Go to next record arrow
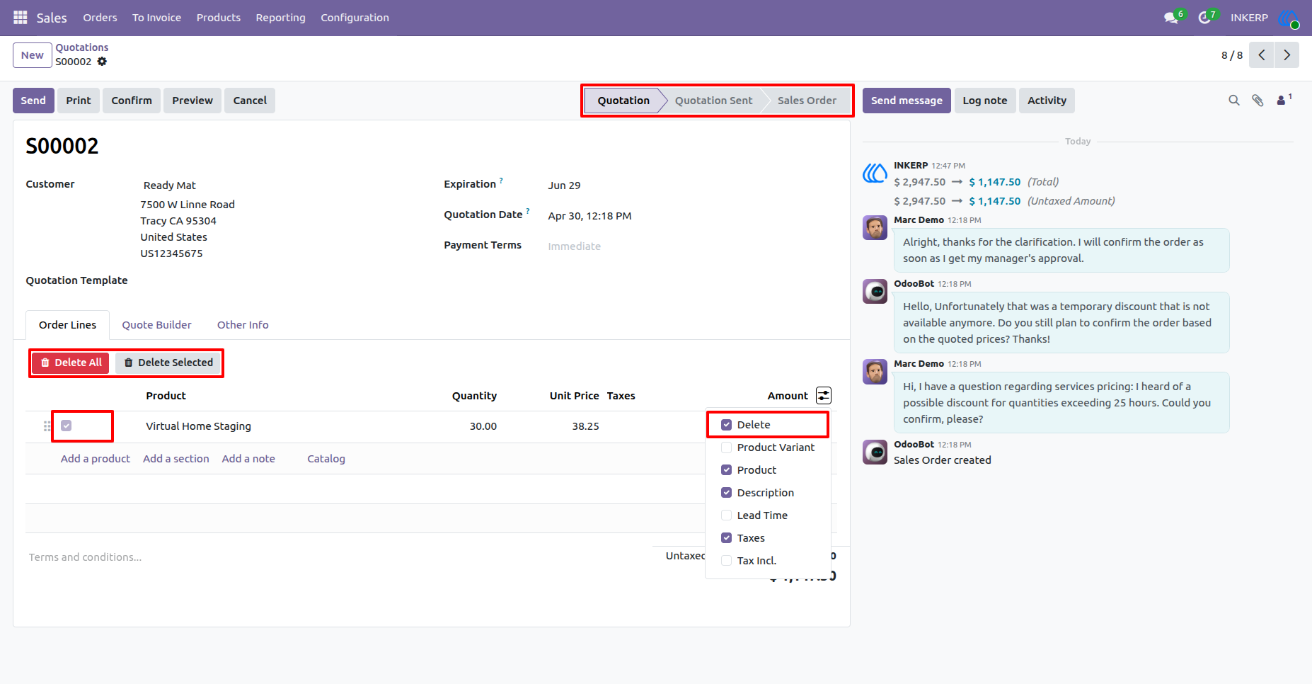The image size is (1312, 684). tap(1287, 55)
